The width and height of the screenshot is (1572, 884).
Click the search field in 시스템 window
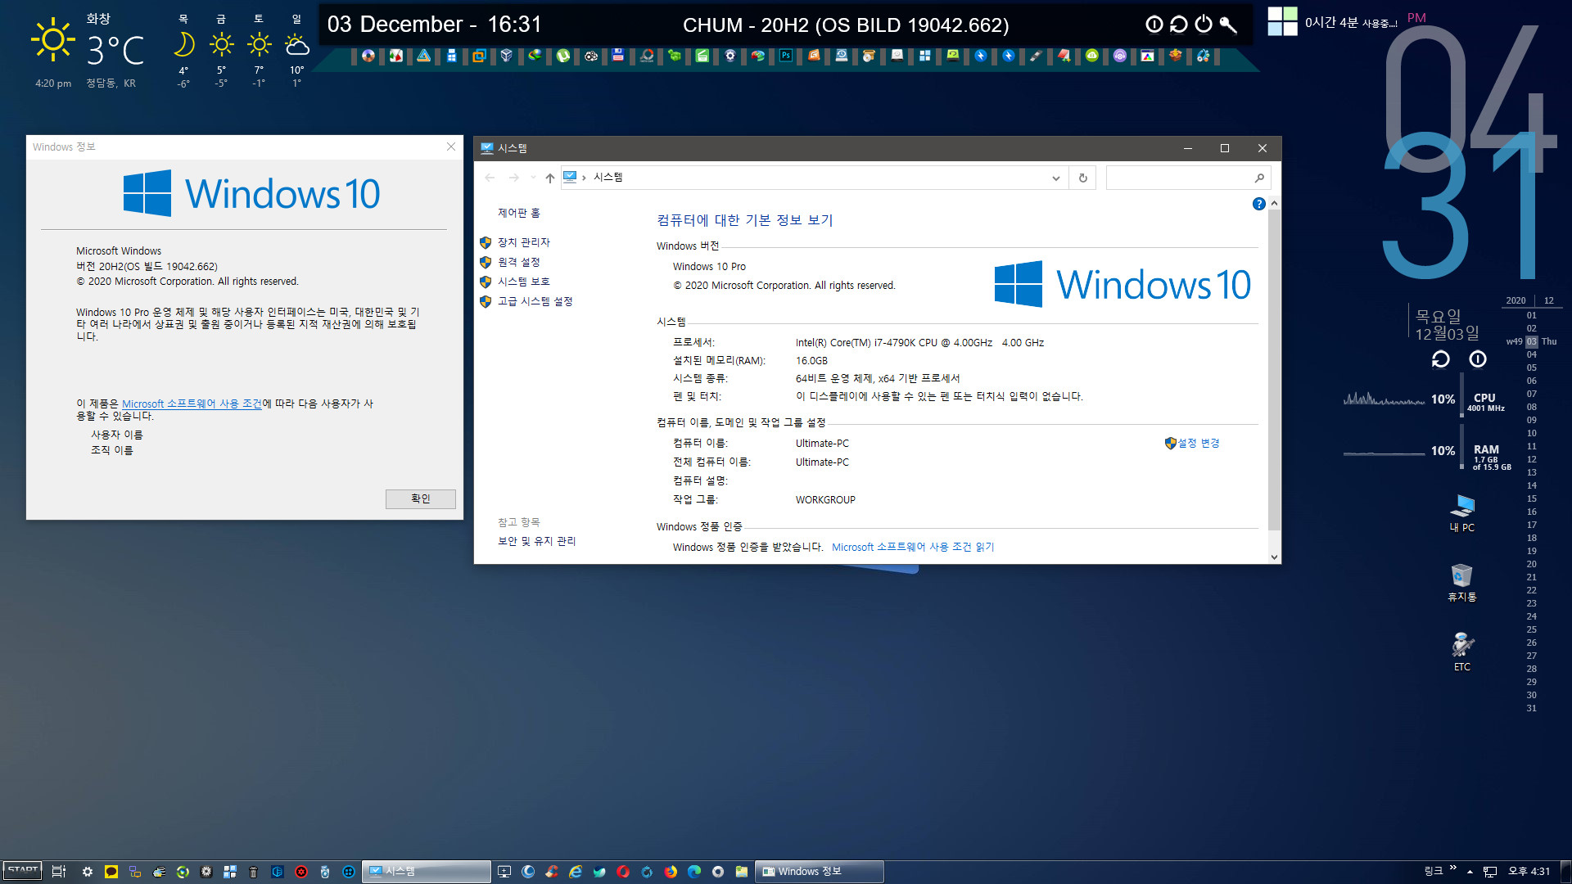coord(1179,178)
